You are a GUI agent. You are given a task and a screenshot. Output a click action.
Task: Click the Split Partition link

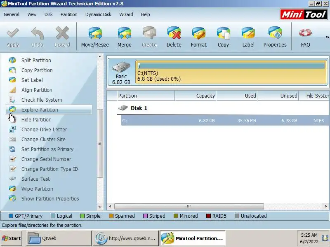point(36,60)
